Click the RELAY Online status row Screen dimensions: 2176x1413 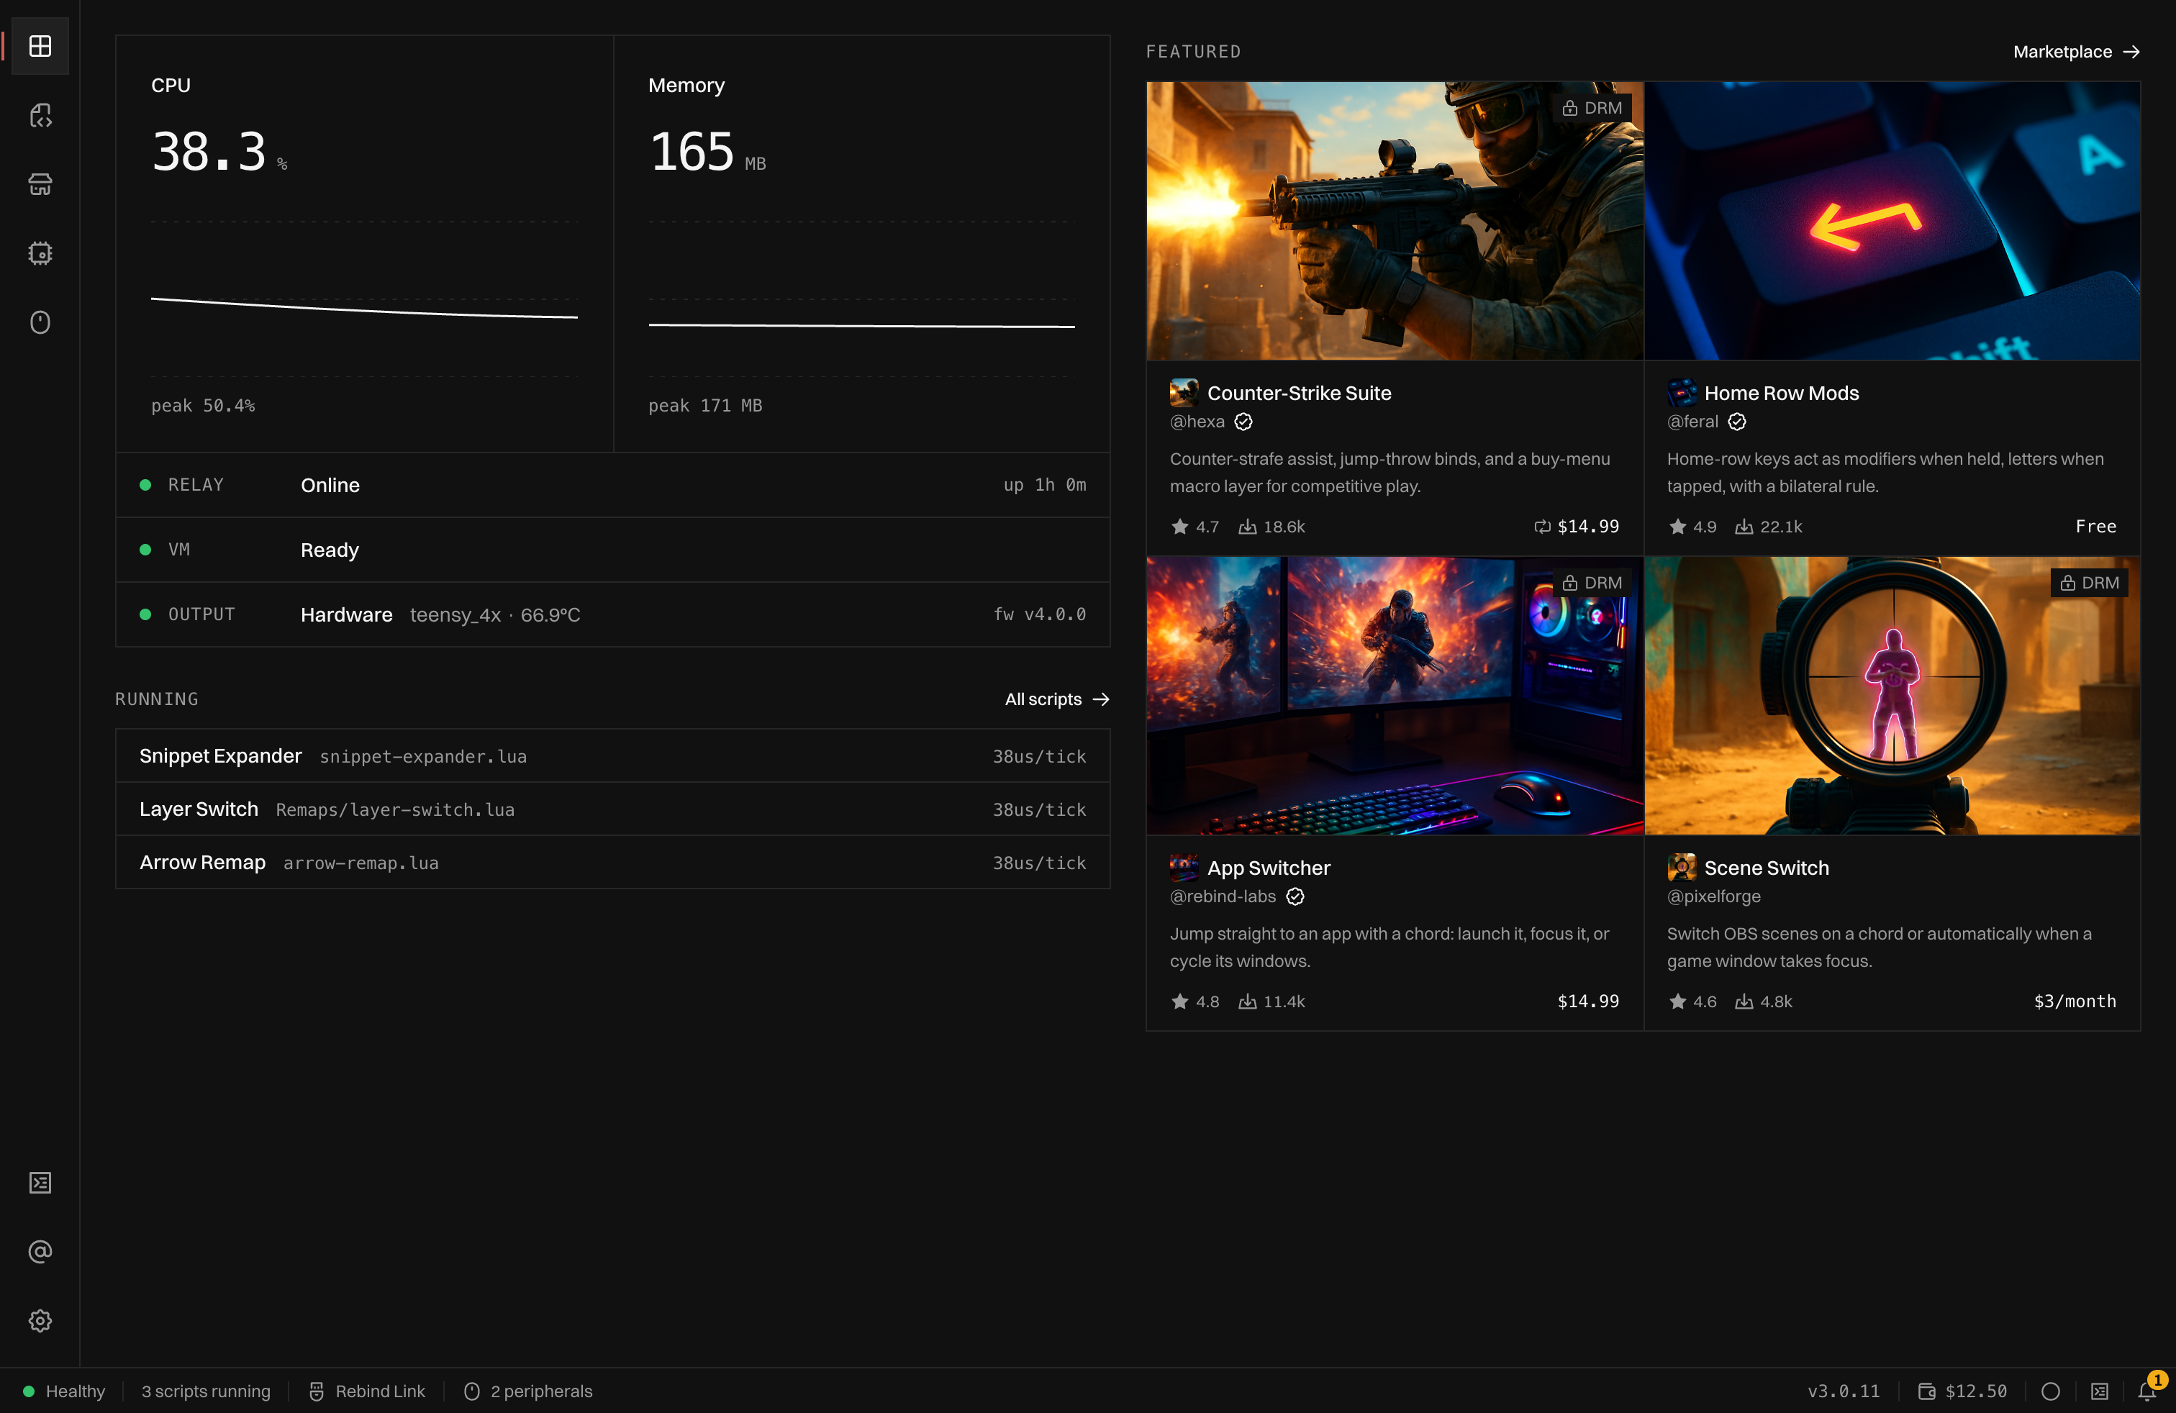[612, 486]
